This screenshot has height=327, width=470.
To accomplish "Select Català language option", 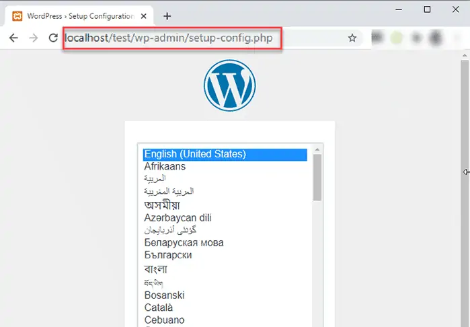I will click(225, 307).
